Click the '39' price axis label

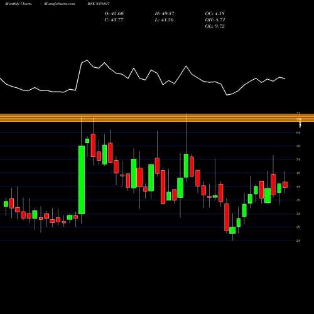(298, 200)
